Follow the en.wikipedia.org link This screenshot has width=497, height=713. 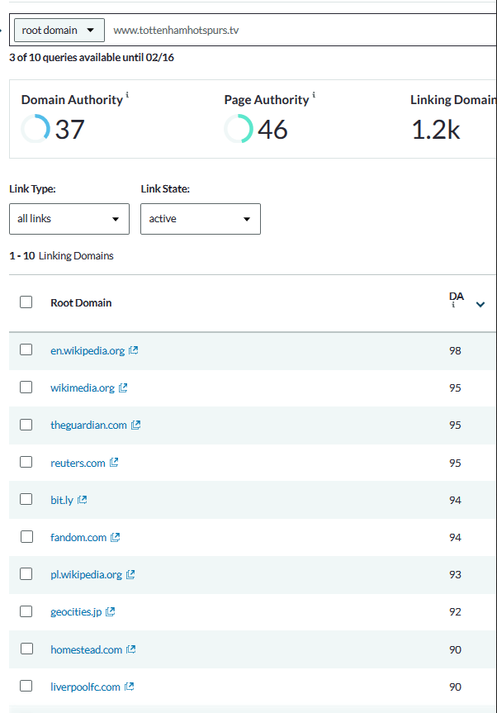(x=88, y=350)
